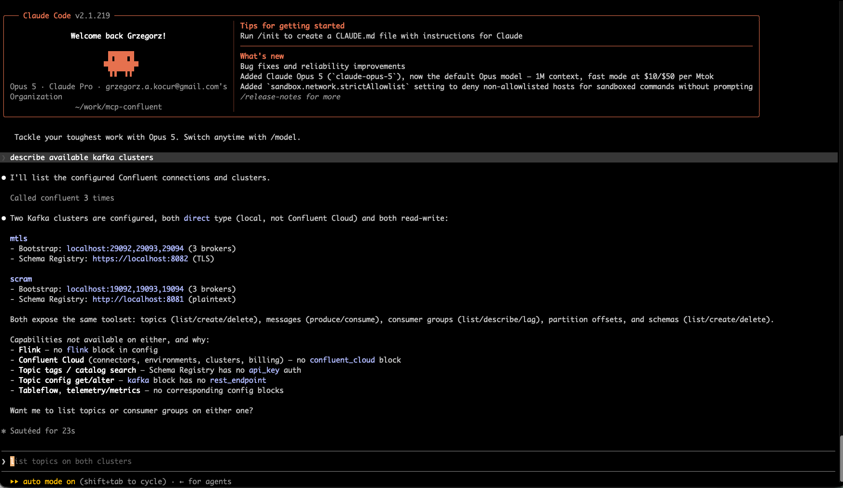Click the 'Topic tags / catalog search' capability line
This screenshot has width=843, height=488.
tap(155, 370)
